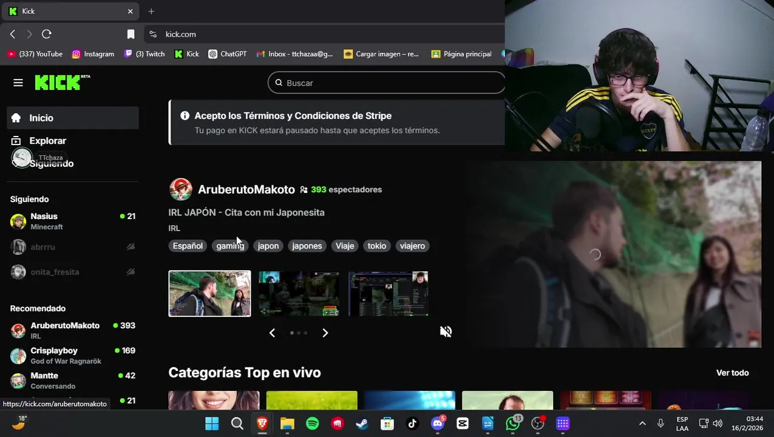Open CapCut from taskbar

click(x=463, y=424)
